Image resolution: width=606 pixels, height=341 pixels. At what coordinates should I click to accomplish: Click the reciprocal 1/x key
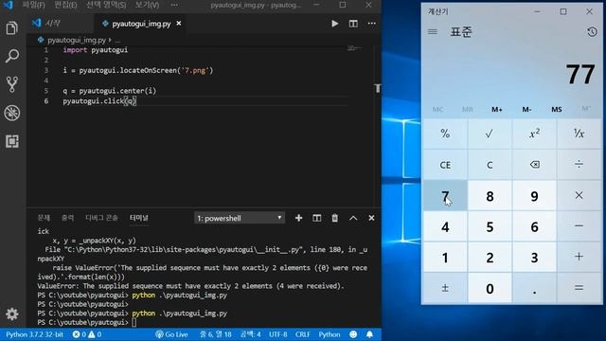(x=579, y=134)
